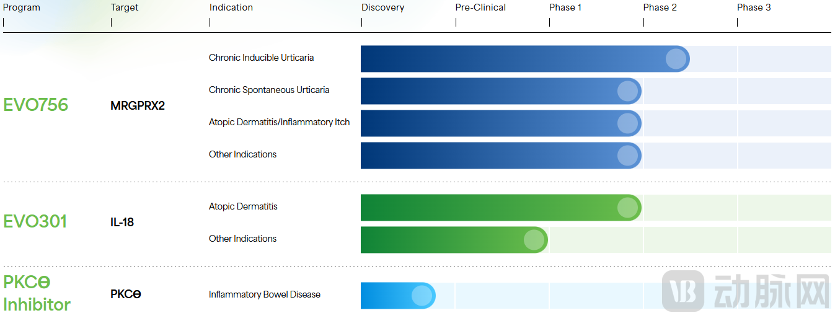The width and height of the screenshot is (835, 318).
Task: Select the Discovery column header
Action: [x=382, y=7]
